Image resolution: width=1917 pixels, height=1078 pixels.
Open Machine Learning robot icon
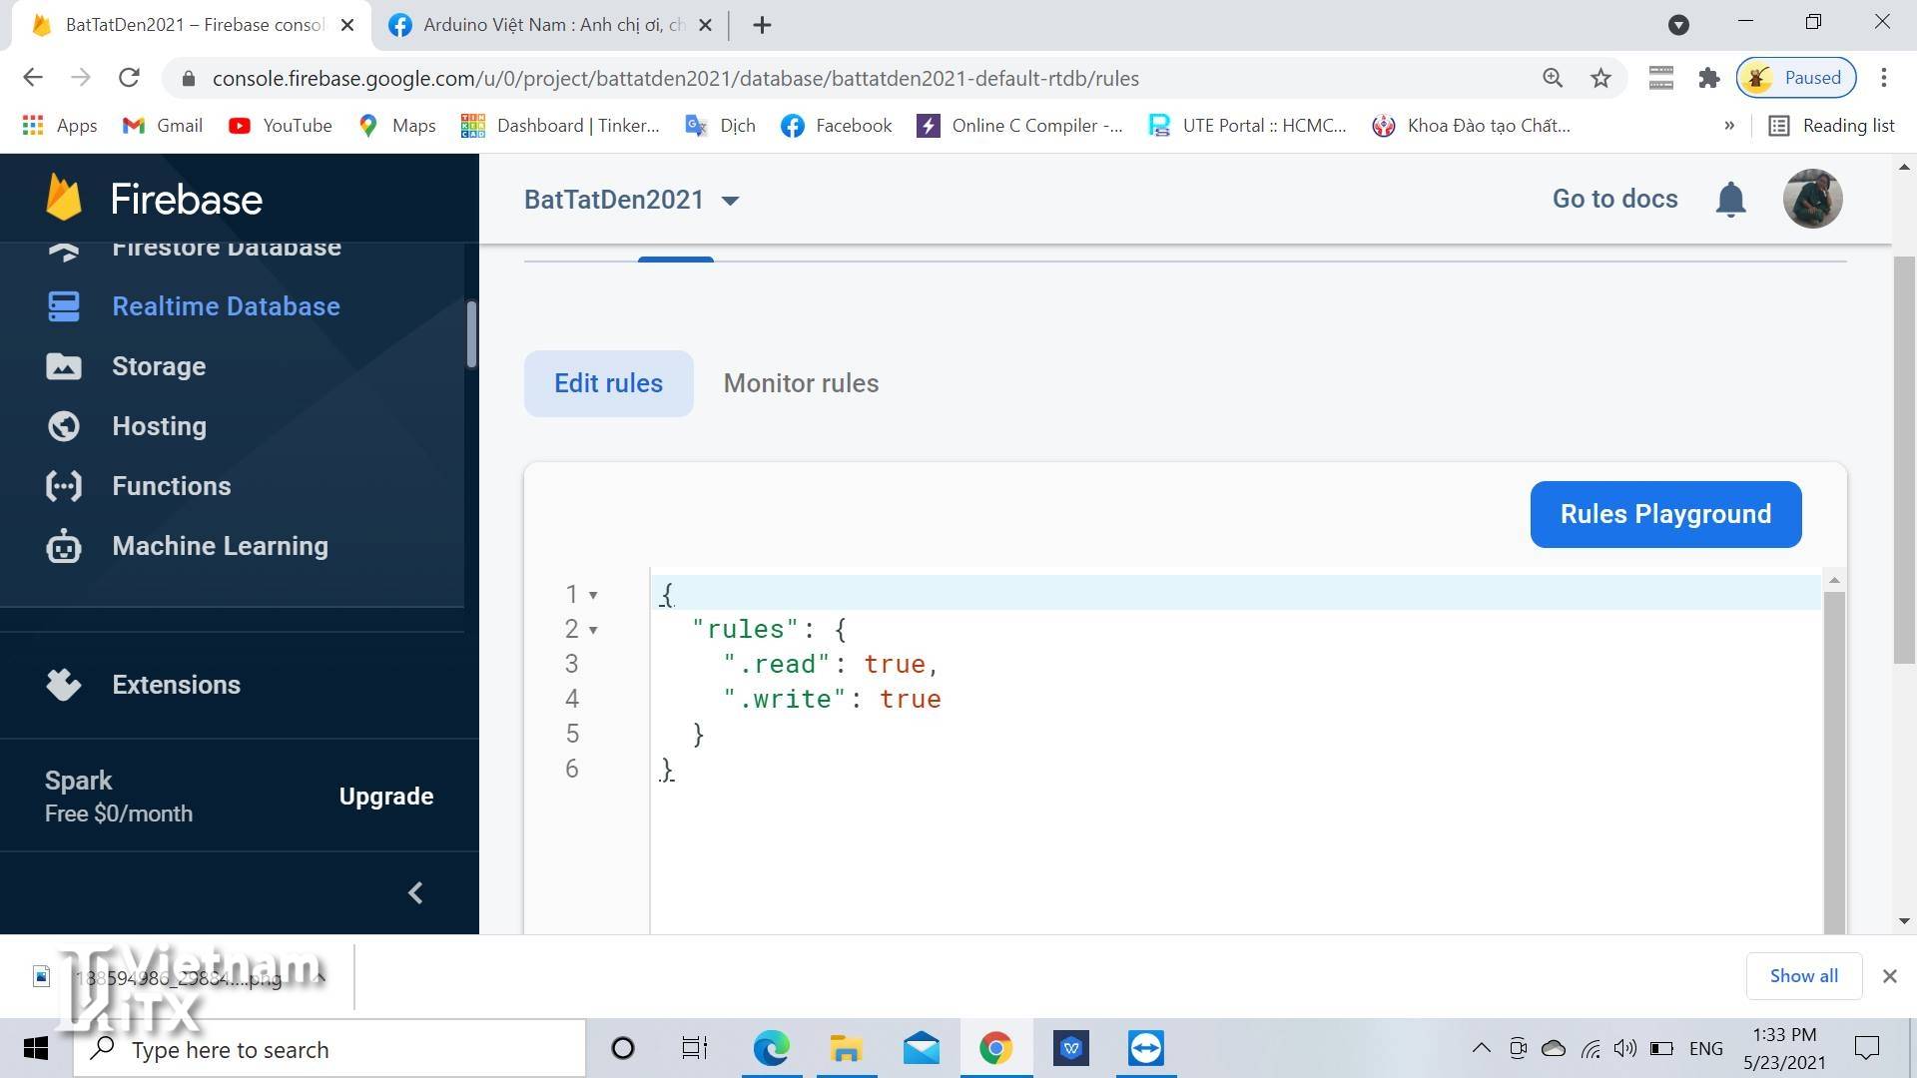[64, 546]
